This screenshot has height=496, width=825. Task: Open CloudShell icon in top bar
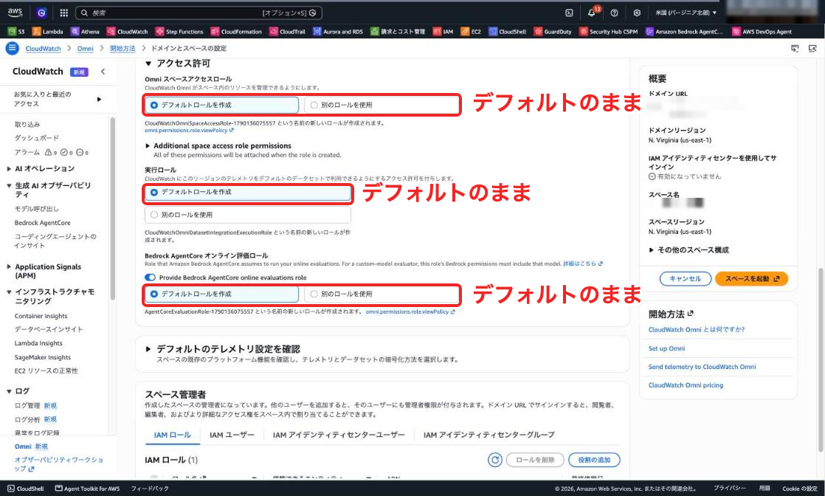click(569, 13)
